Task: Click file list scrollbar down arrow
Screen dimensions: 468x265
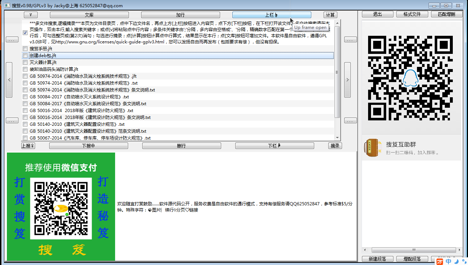Action: pyautogui.click(x=337, y=137)
